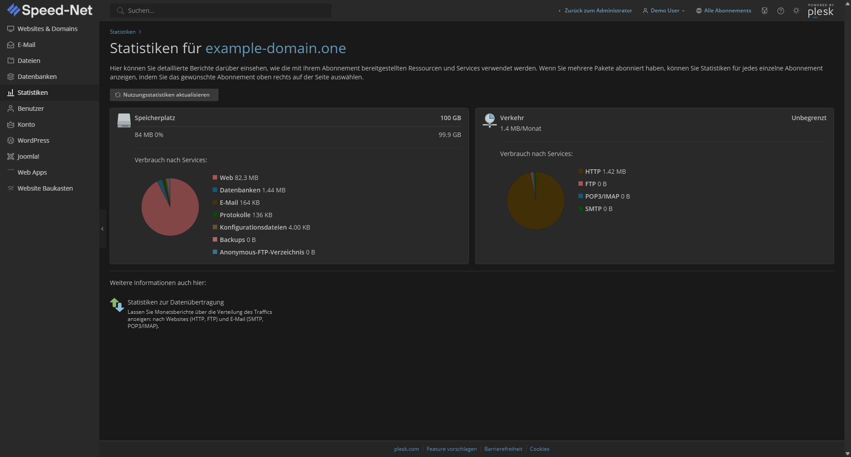Click the HTTP legend color swatch
The height and width of the screenshot is (457, 851).
coord(581,171)
